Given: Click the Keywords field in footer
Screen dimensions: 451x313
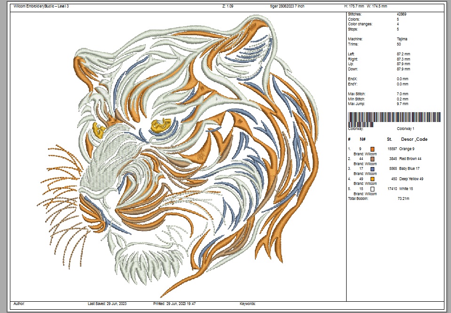Looking at the screenshot, I should pos(247,304).
